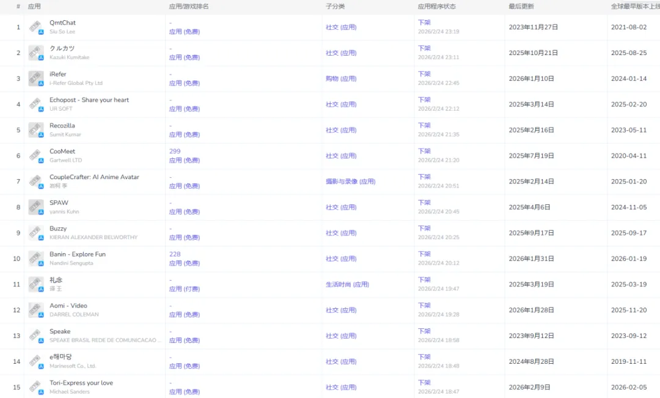Open the Speake app icon
Screen dimensions: 660x398
click(36, 336)
